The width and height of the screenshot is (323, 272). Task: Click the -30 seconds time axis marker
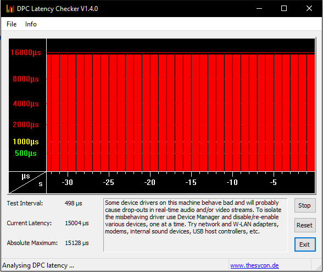click(x=68, y=182)
